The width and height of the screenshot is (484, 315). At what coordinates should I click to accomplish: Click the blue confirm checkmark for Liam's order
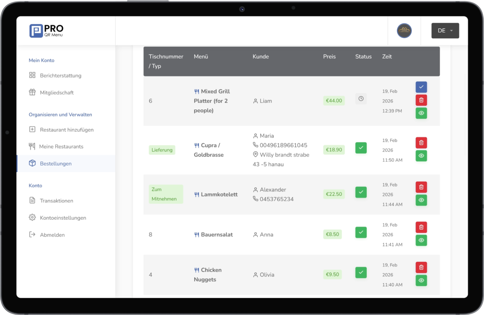tap(421, 87)
